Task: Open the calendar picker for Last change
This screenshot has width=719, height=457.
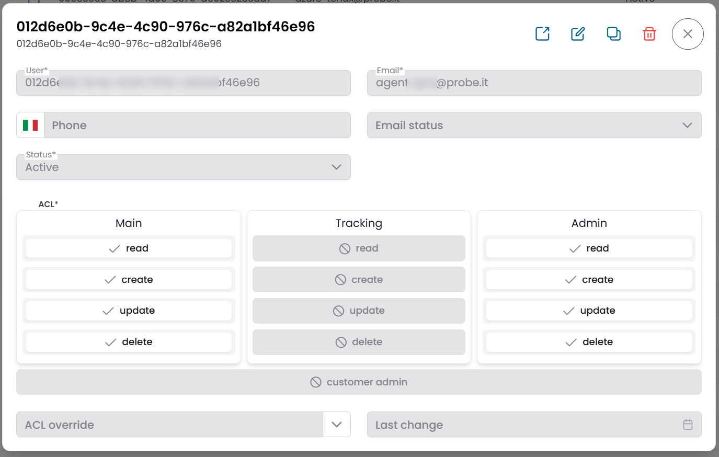Action: (x=689, y=425)
